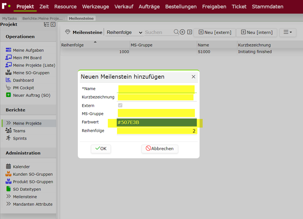Open the hamburger options menu
Viewport: 303px width, 219px height.
click(x=288, y=32)
